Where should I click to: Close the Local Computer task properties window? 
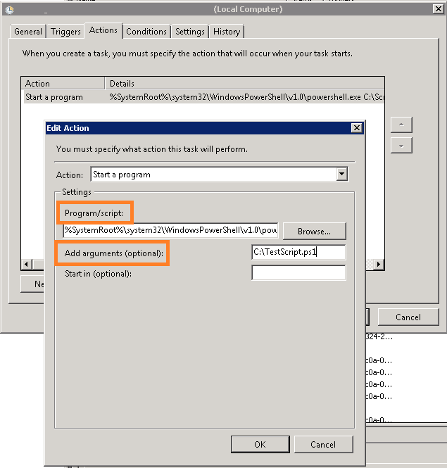click(438, 9)
